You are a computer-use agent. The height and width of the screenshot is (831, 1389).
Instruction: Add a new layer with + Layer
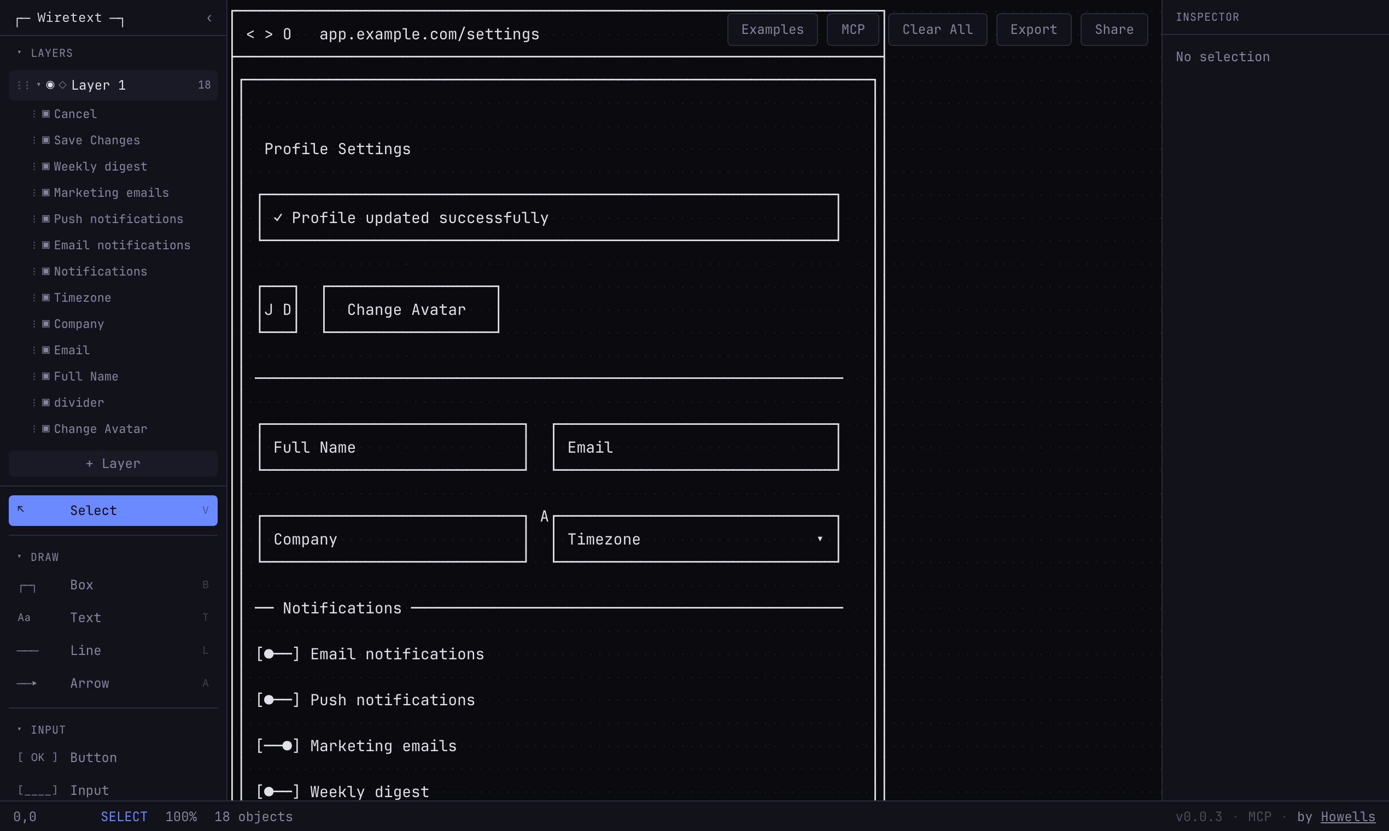point(112,463)
